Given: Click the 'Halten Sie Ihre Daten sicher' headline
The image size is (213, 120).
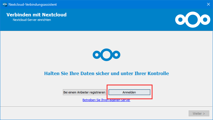Looking at the screenshot, I should coord(107,73).
